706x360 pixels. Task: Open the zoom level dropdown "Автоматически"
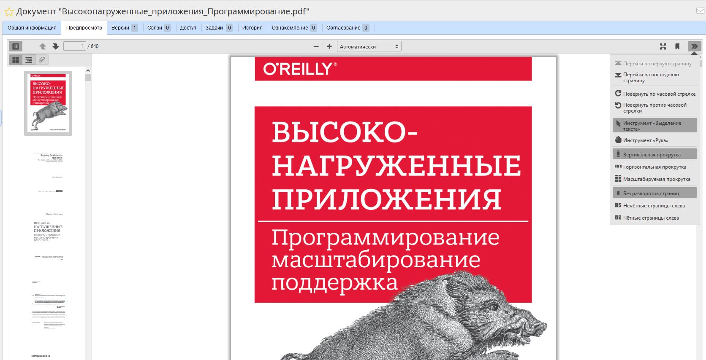(369, 46)
